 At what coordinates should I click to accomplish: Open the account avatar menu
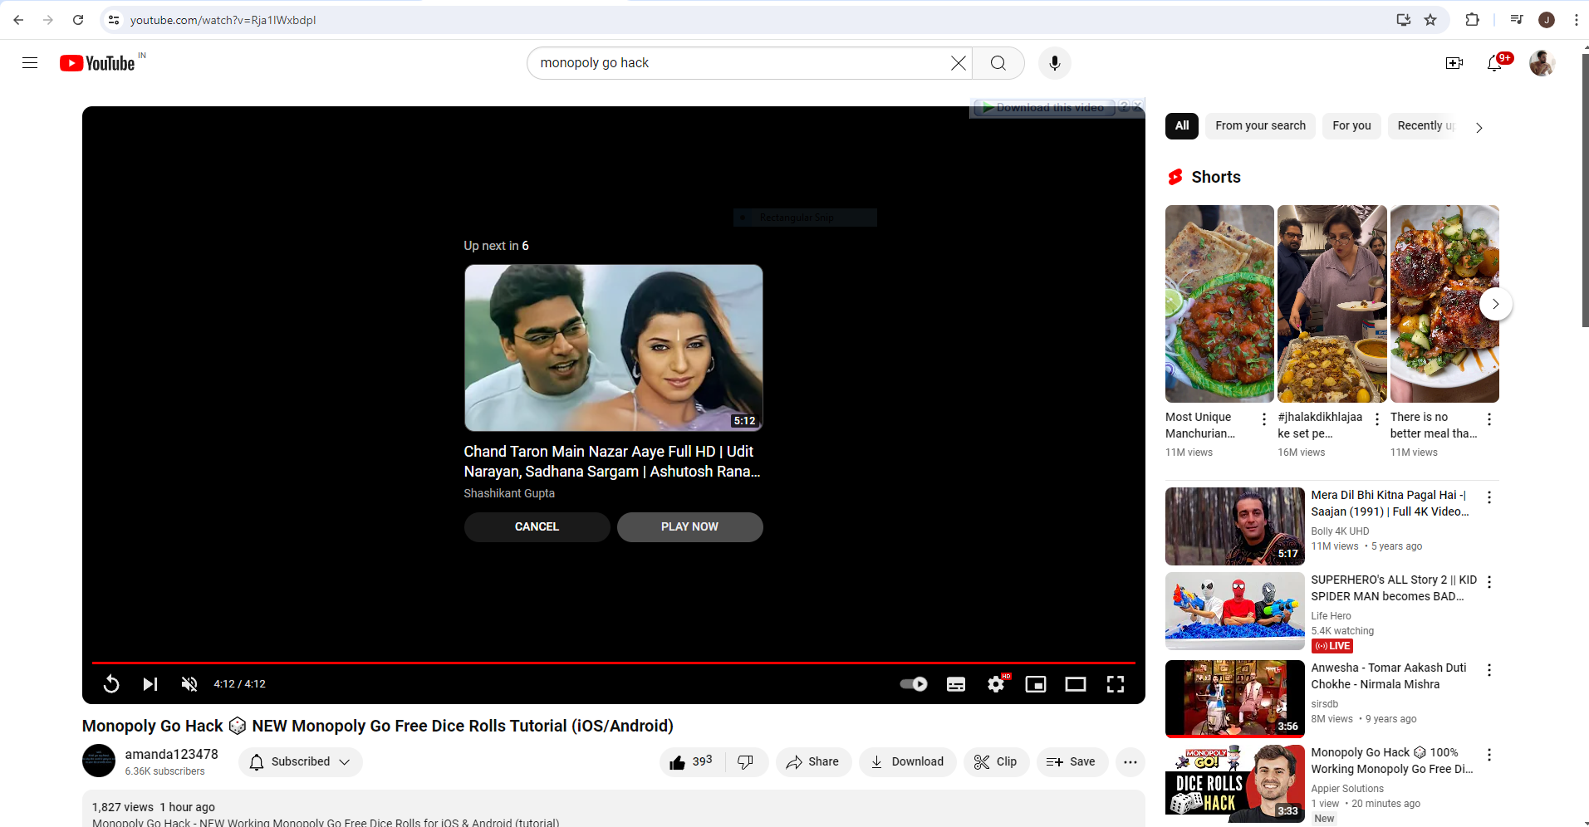[1542, 63]
